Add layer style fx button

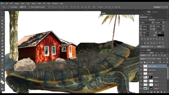(148, 92)
